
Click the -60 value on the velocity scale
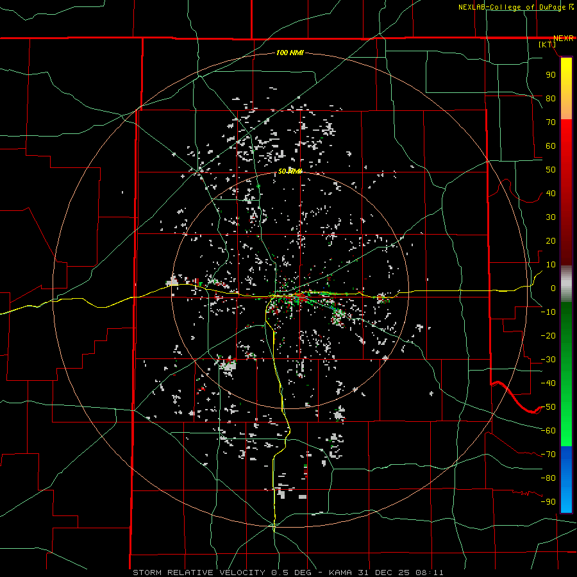click(x=548, y=431)
